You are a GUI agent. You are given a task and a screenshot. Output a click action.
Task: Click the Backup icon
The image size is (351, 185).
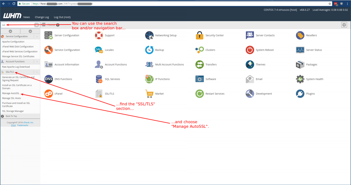[149, 50]
